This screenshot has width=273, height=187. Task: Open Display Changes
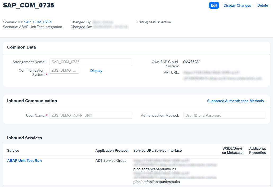tap(237, 5)
